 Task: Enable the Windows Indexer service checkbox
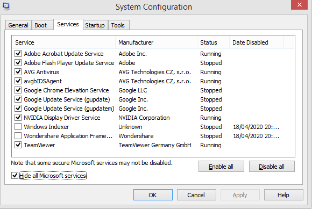point(18,127)
